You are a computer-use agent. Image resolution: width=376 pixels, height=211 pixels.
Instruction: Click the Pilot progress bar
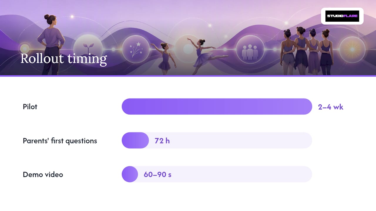(217, 106)
